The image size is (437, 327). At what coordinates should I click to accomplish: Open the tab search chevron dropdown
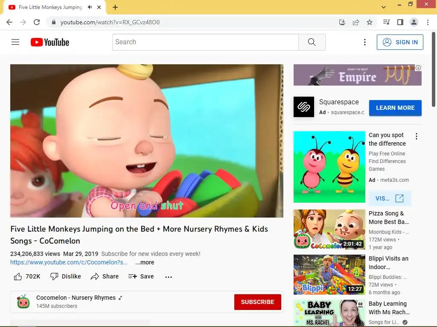click(384, 7)
